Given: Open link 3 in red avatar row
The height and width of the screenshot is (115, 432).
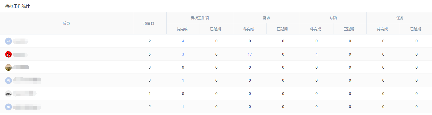Looking at the screenshot, I should pos(183,54).
